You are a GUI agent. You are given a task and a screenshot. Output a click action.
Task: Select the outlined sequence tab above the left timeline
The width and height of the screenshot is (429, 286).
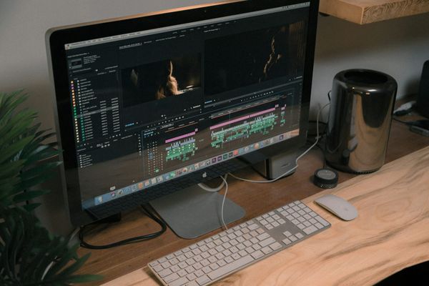(x=166, y=127)
